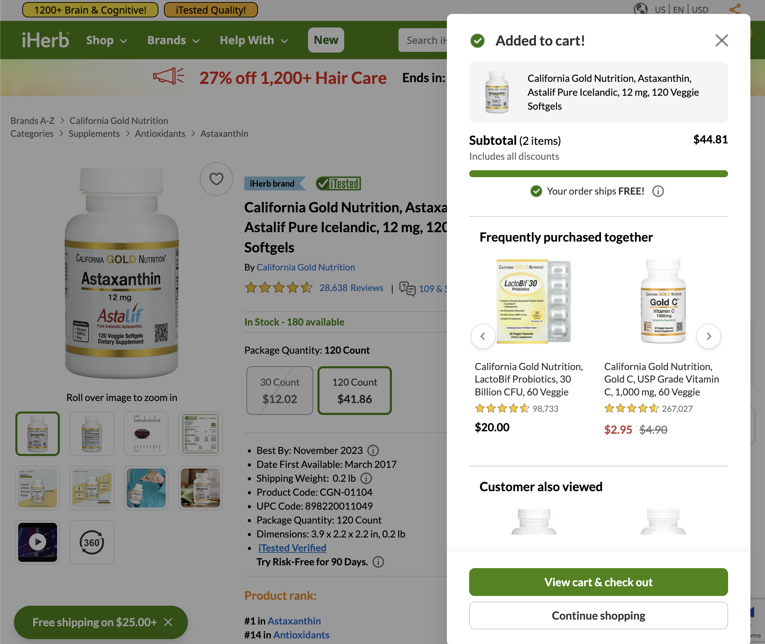Viewport: 765px width, 644px height.
Task: Toggle the wishlist heart icon
Action: [x=216, y=179]
